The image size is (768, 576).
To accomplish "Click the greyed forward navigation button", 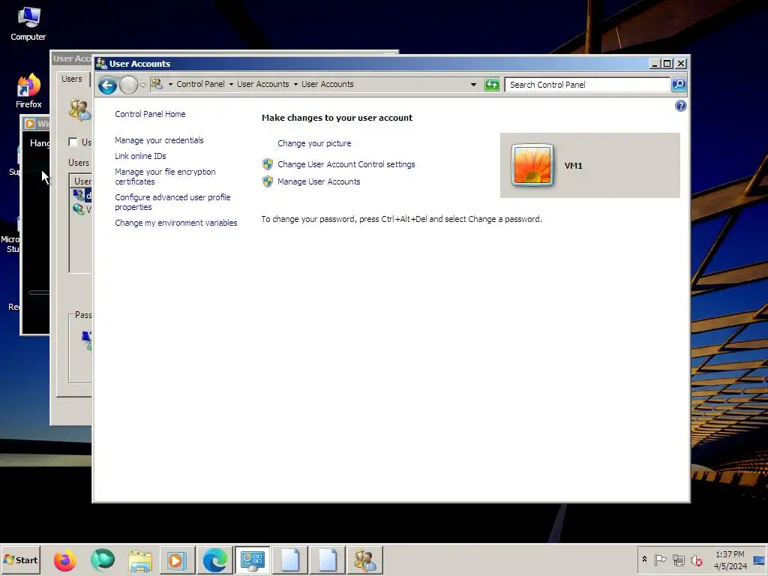I will (x=128, y=85).
